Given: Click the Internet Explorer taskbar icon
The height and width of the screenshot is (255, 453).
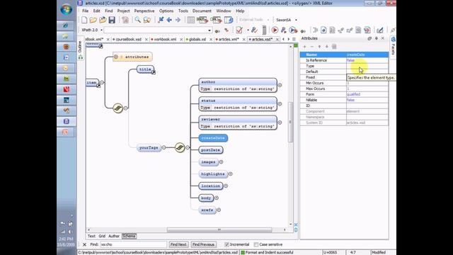Looking at the screenshot, I should tap(66, 25).
